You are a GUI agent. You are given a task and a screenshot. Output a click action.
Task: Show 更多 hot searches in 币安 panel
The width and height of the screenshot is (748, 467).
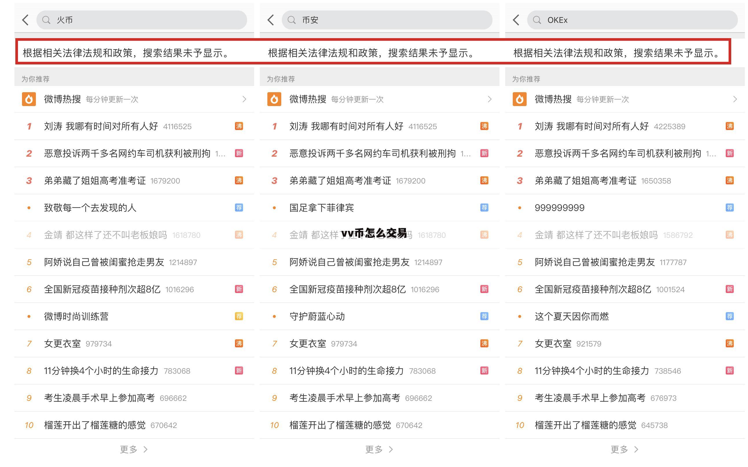(379, 449)
